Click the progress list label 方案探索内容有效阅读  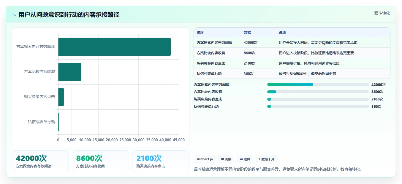point(211,85)
